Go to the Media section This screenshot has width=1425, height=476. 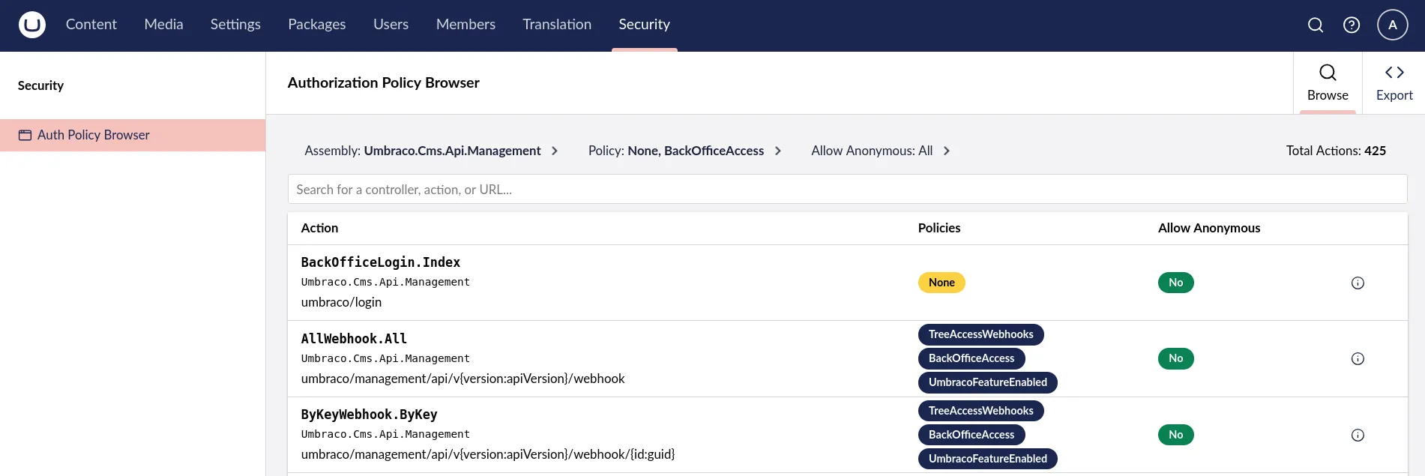point(163,25)
